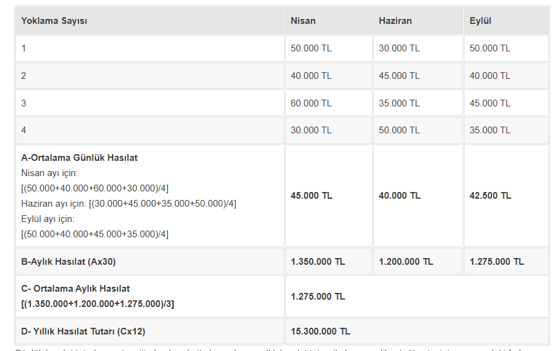Click the monthly value 1.200.000 TL
Screen dimensions: 560x351
tap(406, 262)
